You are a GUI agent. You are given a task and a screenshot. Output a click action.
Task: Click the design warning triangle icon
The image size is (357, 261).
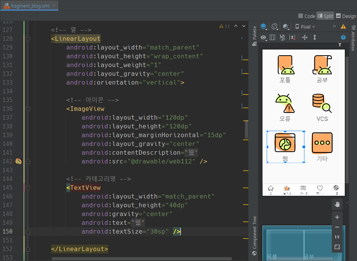[343, 26]
